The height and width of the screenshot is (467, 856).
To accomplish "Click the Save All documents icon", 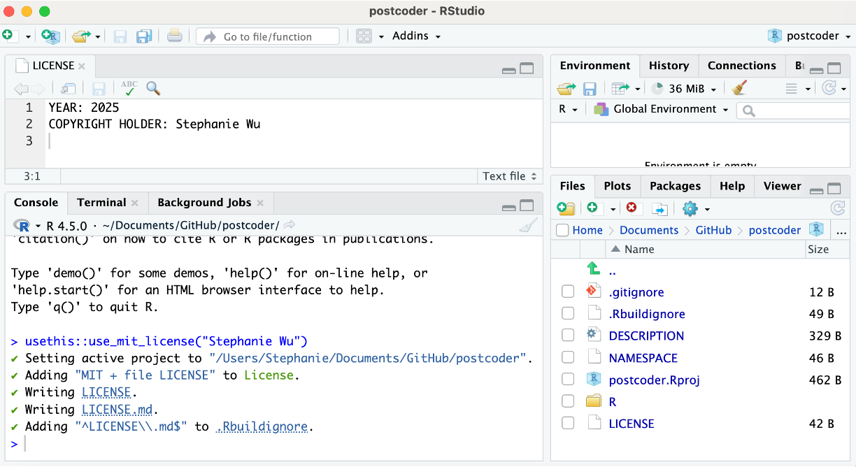I will 144,36.
